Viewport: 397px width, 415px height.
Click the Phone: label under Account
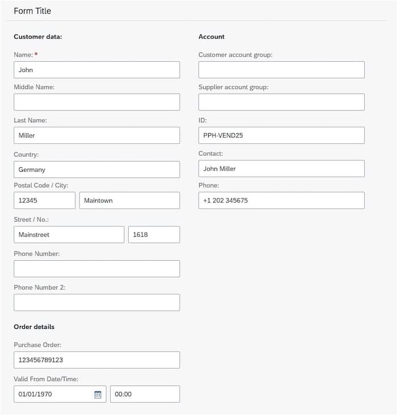point(209,185)
